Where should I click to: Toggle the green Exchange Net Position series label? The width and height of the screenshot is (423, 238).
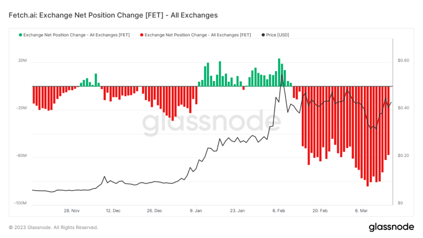tap(76, 35)
